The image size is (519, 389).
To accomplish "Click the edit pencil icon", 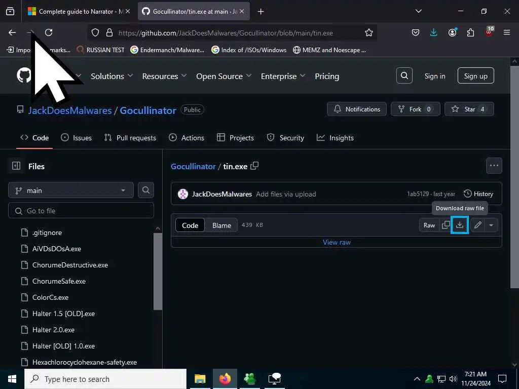I will point(477,225).
